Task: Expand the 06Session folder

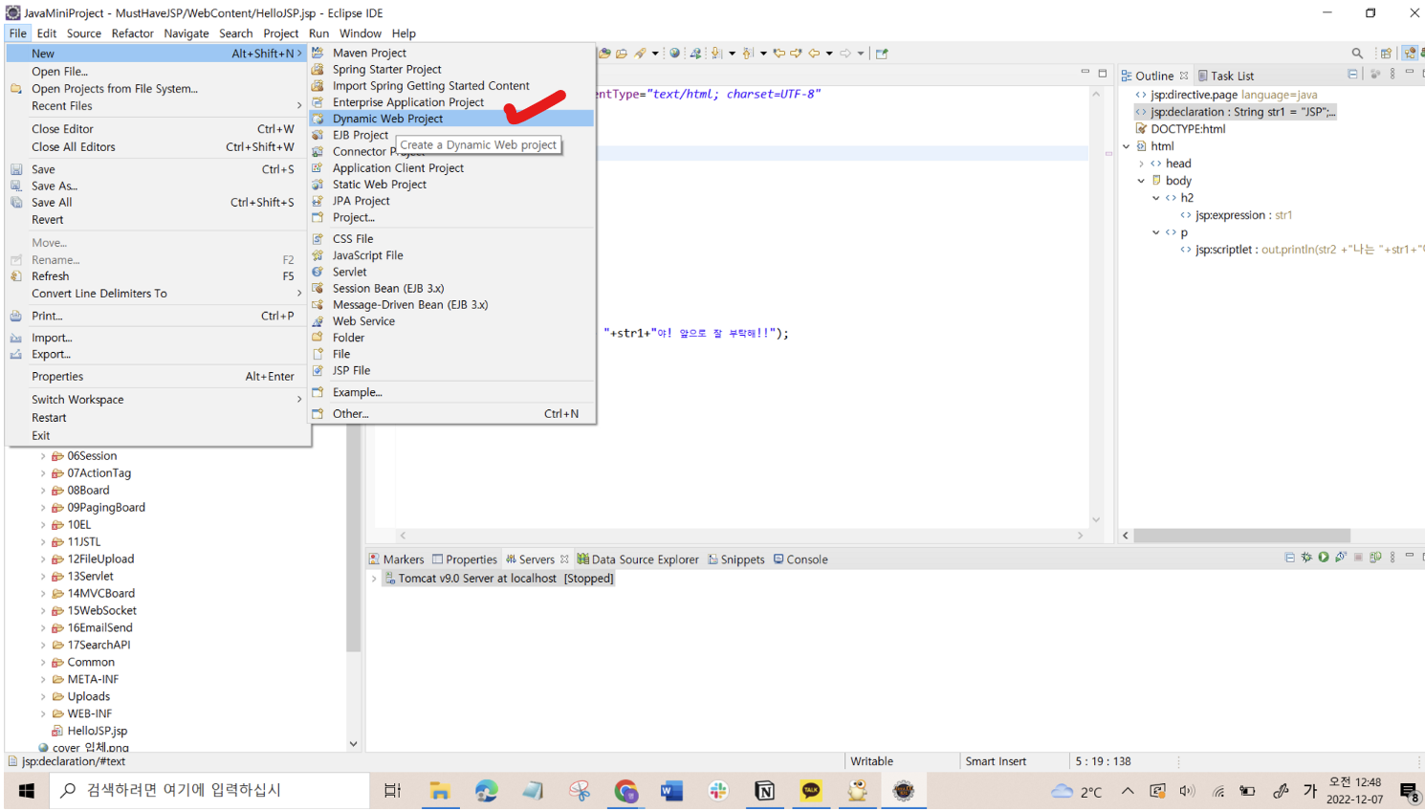Action: tap(43, 456)
